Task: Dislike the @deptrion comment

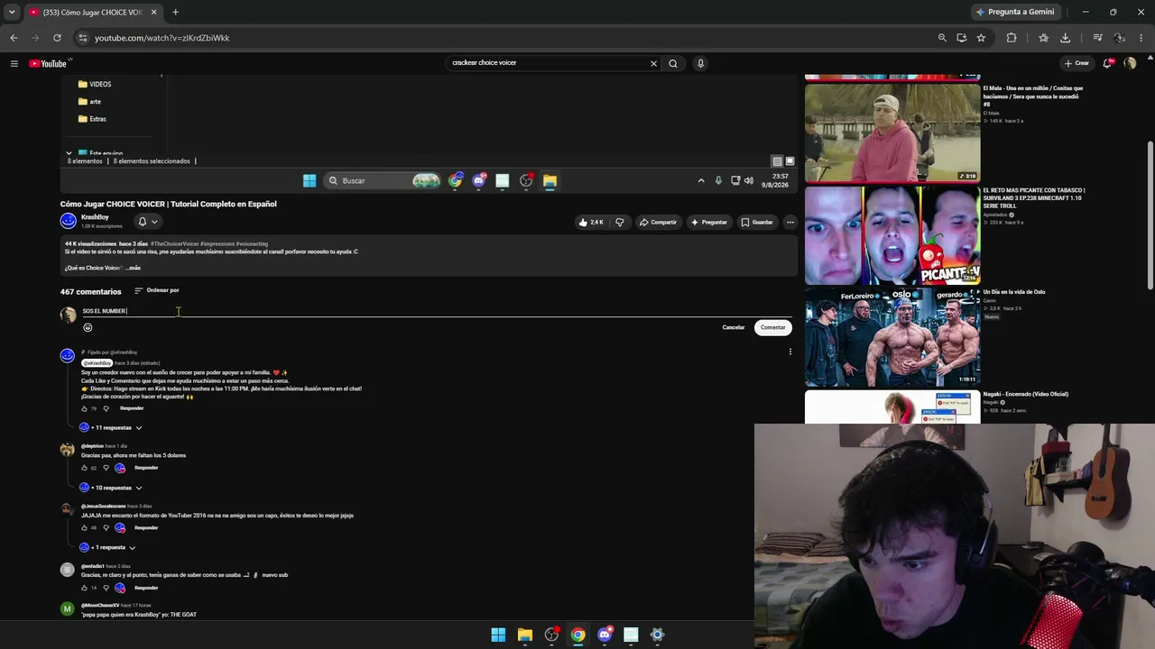Action: (x=106, y=468)
